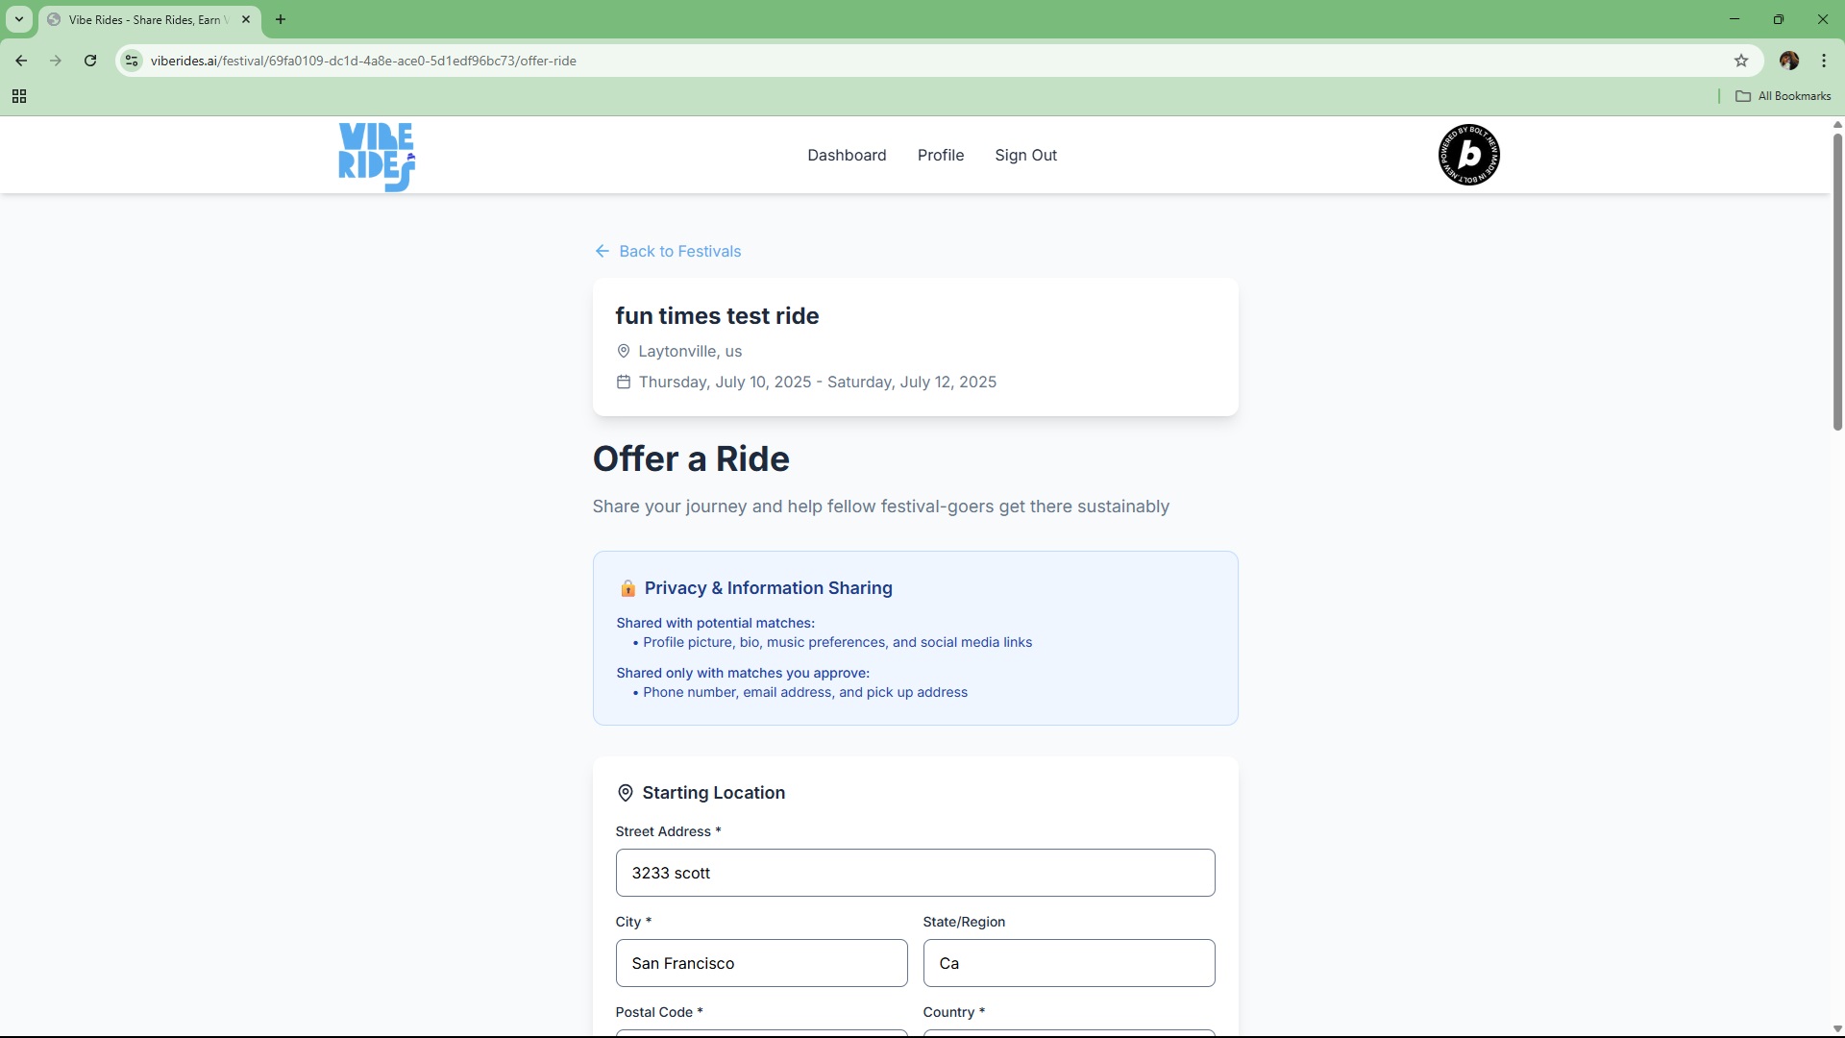
Task: Expand the tab search dropdown arrow
Action: pyautogui.click(x=19, y=19)
